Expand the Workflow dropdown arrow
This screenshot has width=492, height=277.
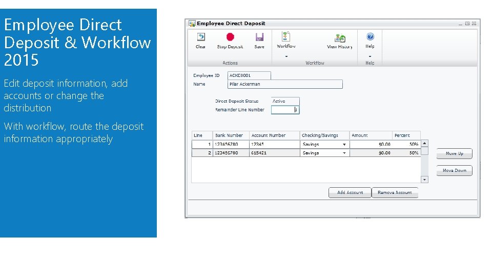click(x=286, y=56)
